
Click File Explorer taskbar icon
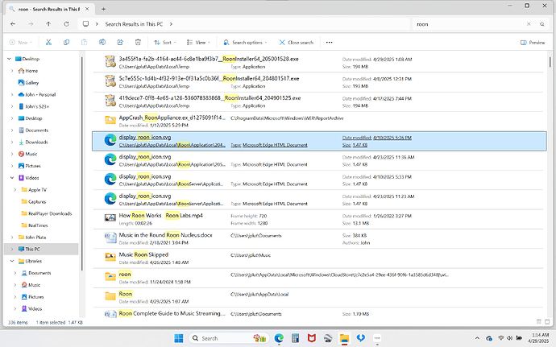tap(344, 338)
